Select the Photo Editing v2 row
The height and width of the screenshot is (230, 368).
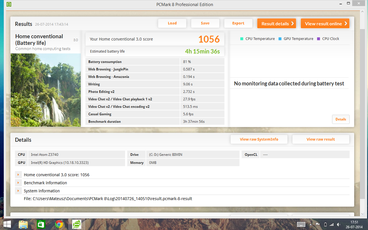[155, 92]
